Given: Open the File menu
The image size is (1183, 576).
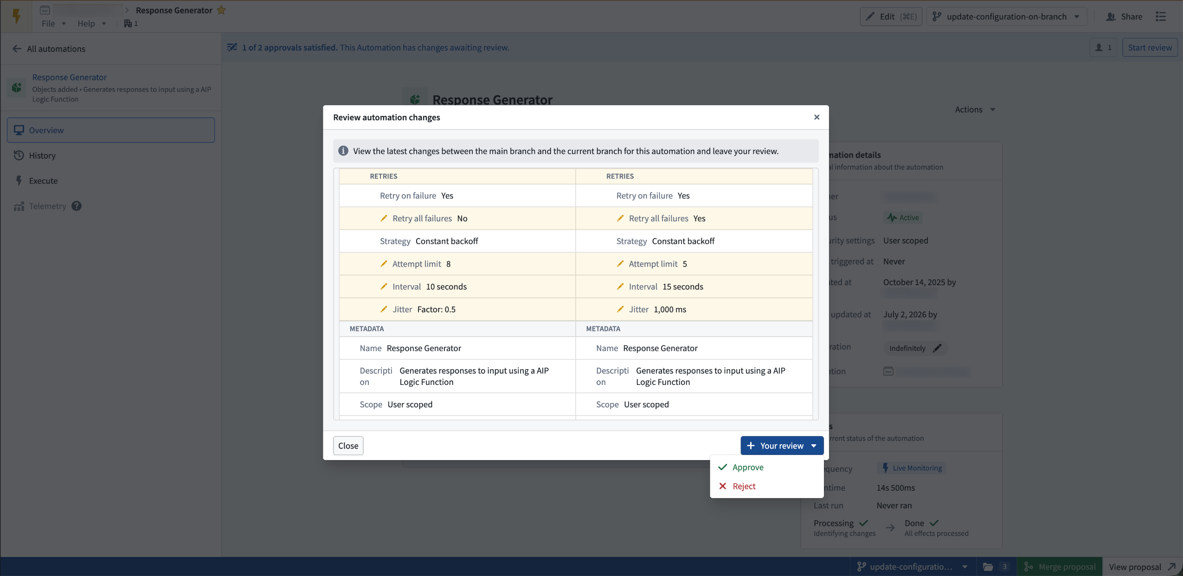Looking at the screenshot, I should (53, 23).
